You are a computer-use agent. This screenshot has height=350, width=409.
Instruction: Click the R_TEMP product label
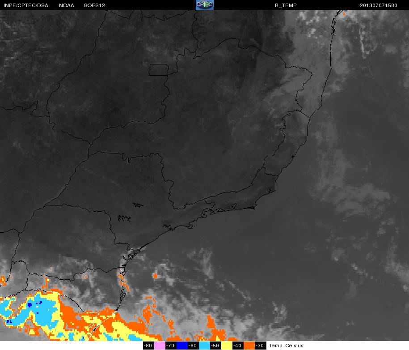286,5
